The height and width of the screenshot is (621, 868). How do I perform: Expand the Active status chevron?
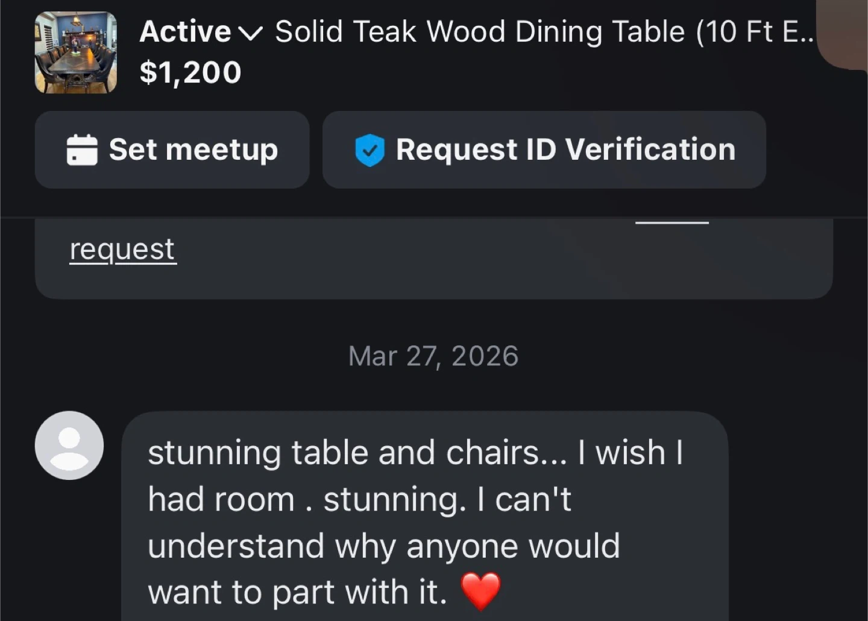pyautogui.click(x=251, y=33)
